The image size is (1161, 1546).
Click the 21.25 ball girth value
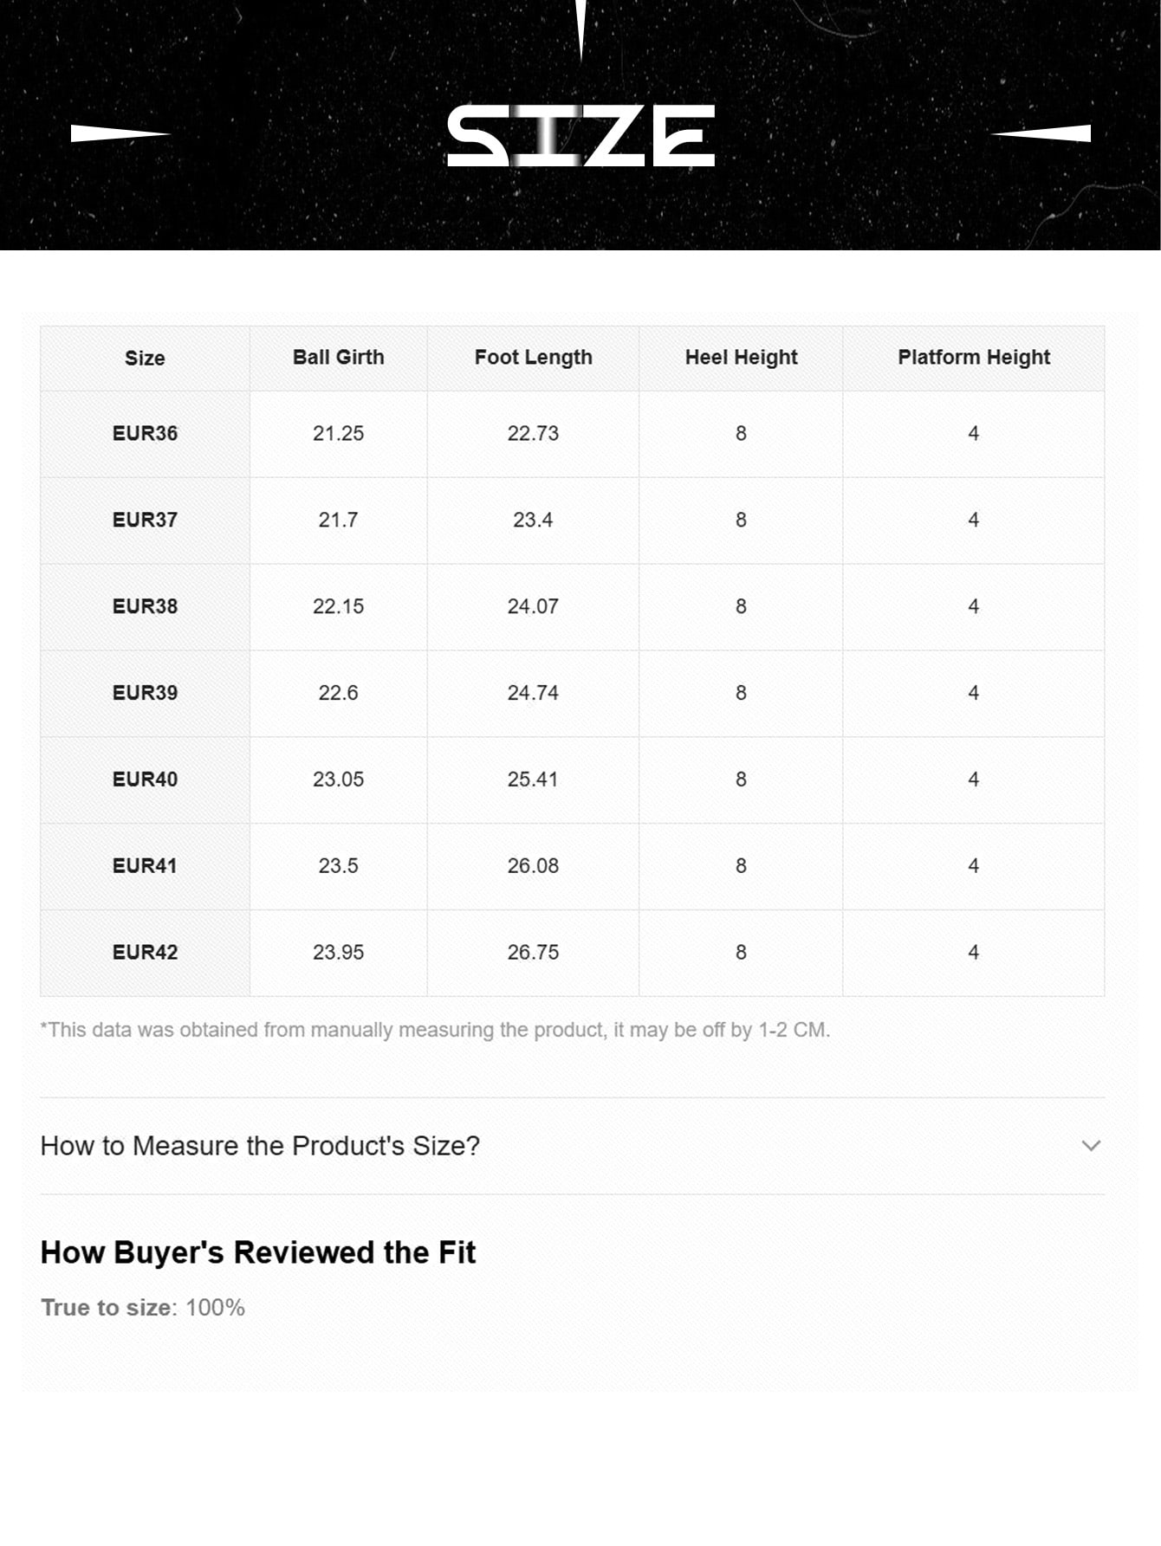[338, 433]
